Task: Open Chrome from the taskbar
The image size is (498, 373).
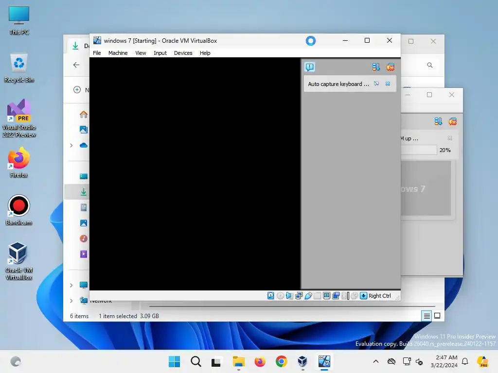Action: [281, 361]
